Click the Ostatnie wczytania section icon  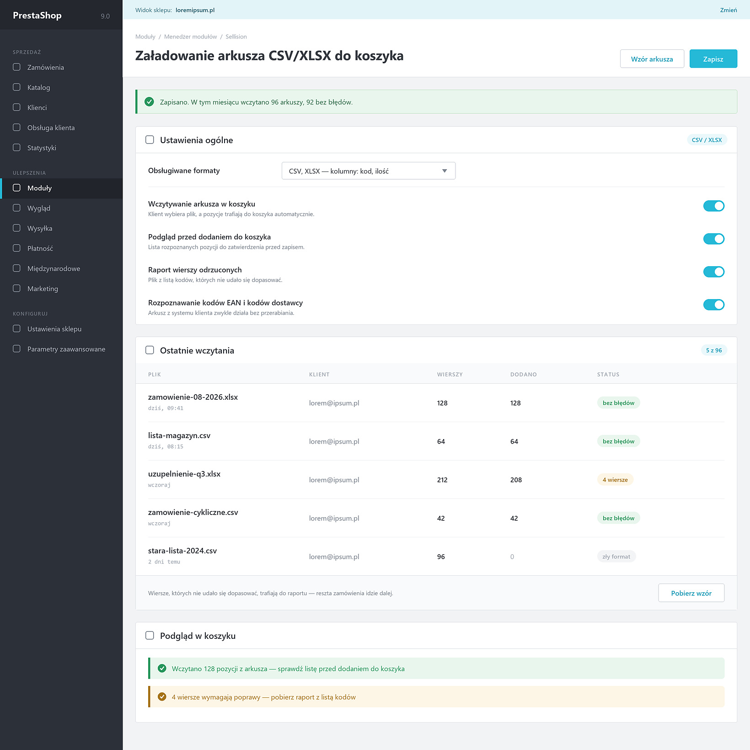(x=150, y=350)
